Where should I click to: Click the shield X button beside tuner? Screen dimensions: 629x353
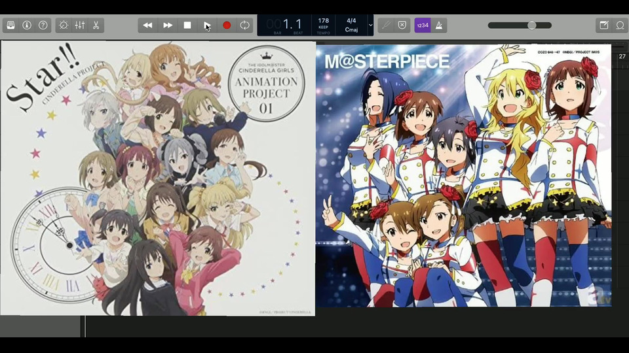[x=402, y=25]
